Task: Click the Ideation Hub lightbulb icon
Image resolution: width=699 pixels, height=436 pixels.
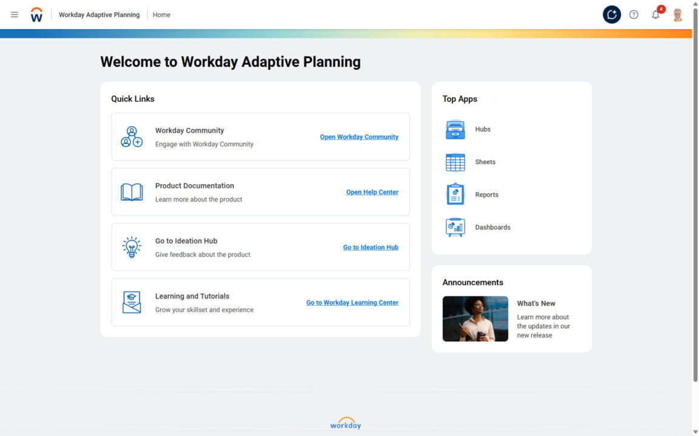Action: tap(132, 247)
